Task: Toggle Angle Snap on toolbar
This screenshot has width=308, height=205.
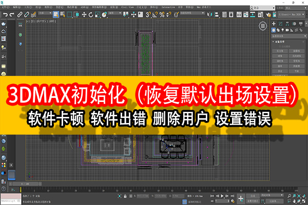Action: pos(155,14)
